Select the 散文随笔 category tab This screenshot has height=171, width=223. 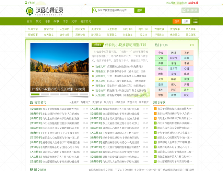(x=191, y=35)
